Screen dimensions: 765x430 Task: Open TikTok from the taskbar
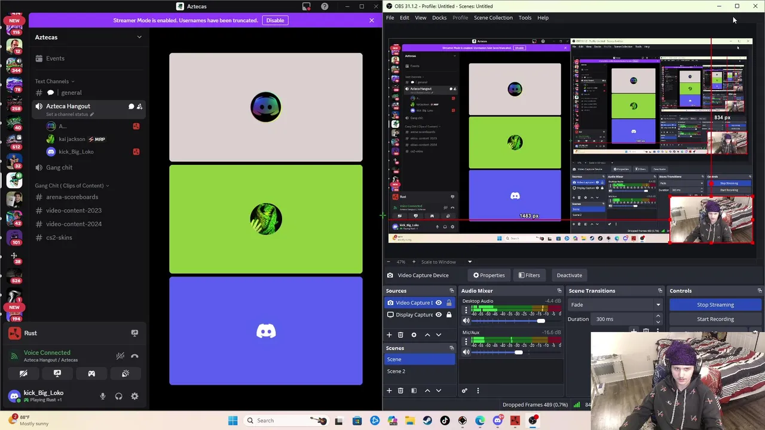click(445, 420)
